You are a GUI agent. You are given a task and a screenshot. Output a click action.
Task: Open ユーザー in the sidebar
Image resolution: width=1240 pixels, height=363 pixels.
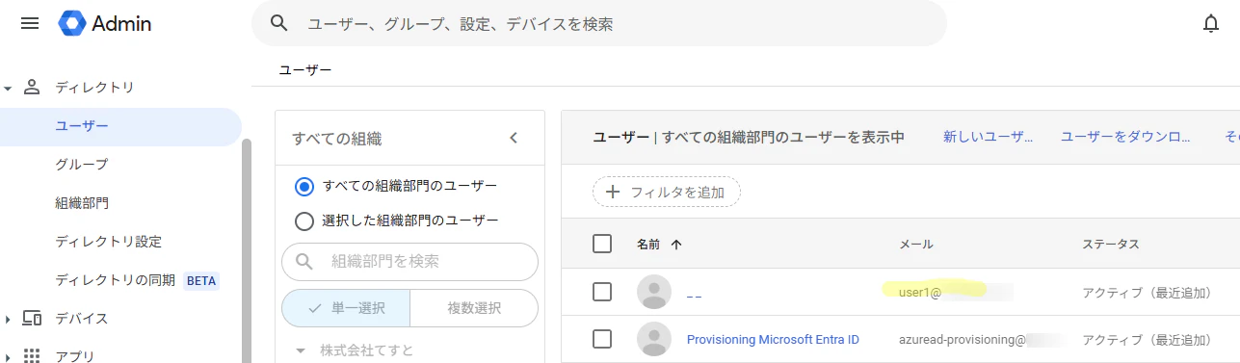[x=120, y=126]
